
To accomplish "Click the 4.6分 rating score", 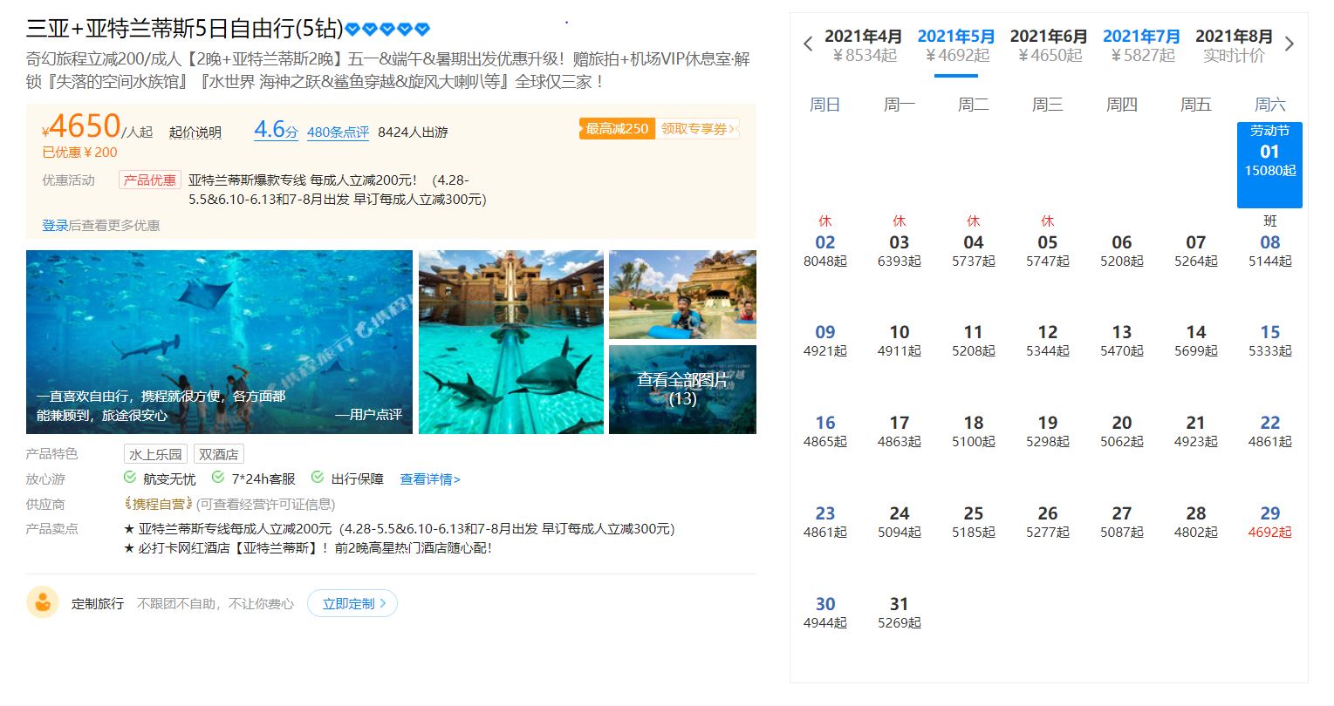I will coord(276,130).
